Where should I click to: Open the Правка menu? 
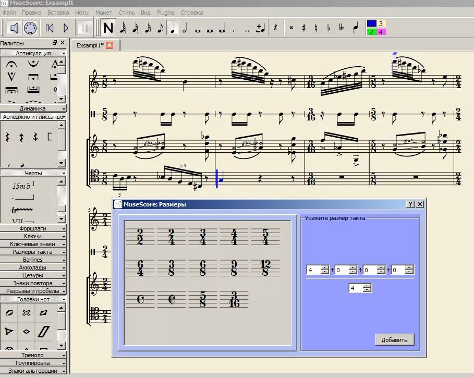[32, 12]
